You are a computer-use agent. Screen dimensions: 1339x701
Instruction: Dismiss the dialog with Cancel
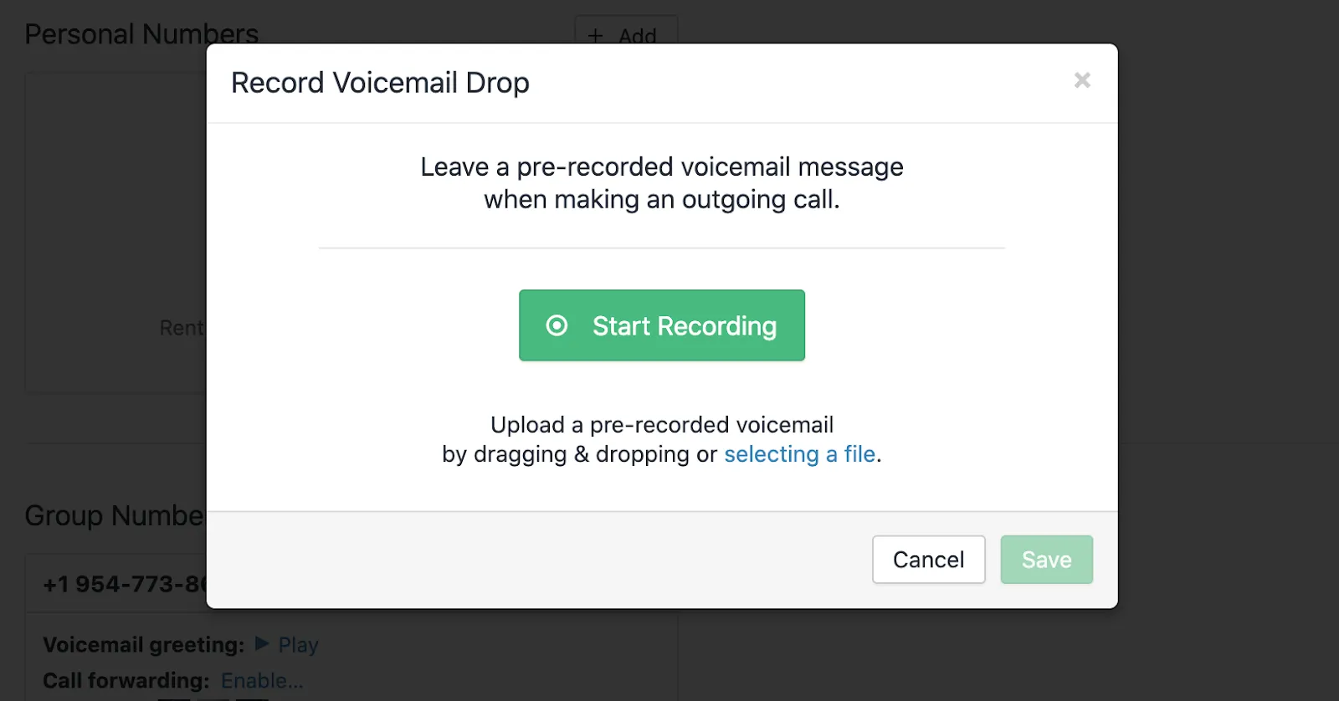[x=927, y=559]
